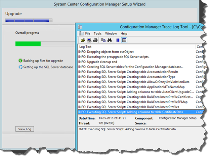This screenshot has width=213, height=159.
Task: Click the Log Text column header
Action: [x=137, y=47]
